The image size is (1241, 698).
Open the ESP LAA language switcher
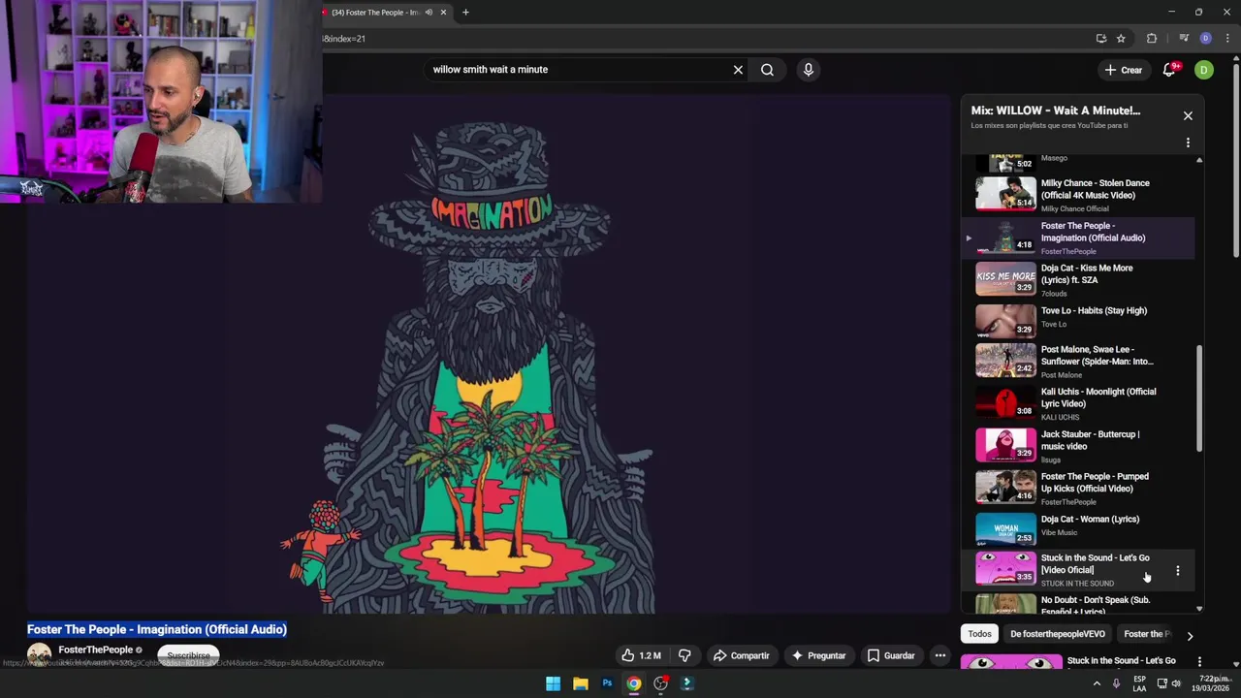1139,683
